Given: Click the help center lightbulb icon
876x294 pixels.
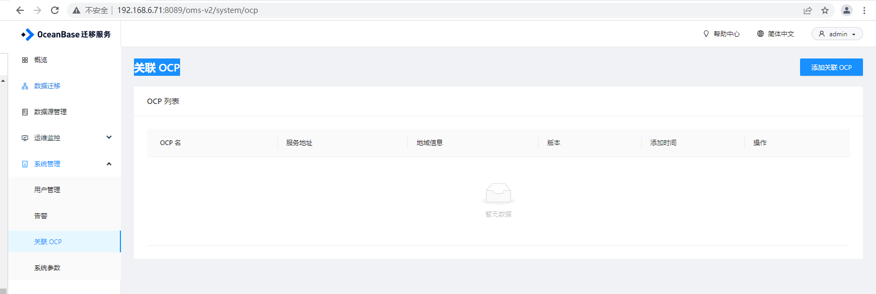Looking at the screenshot, I should click(x=706, y=34).
